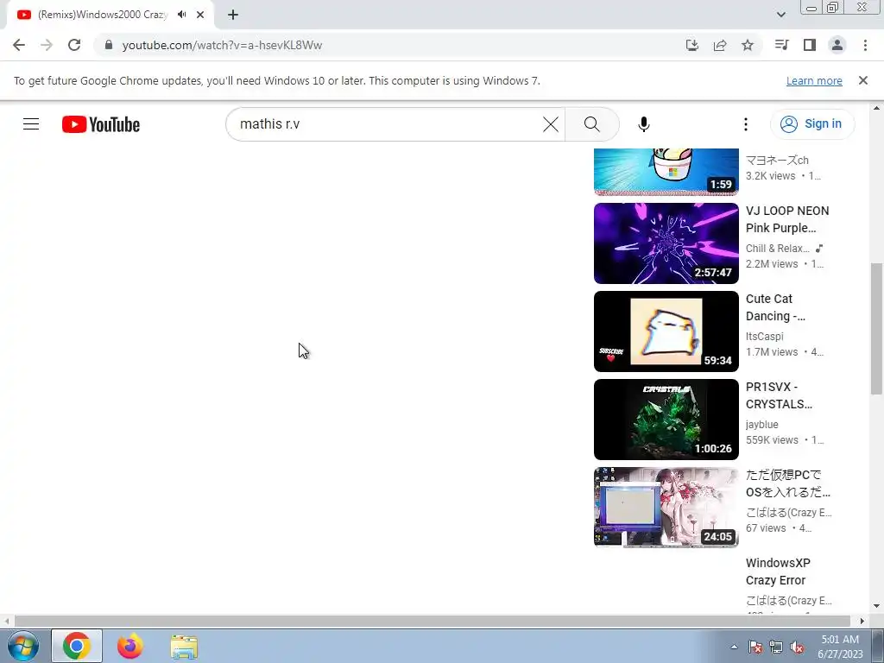Open the network tray icon

coord(776,647)
